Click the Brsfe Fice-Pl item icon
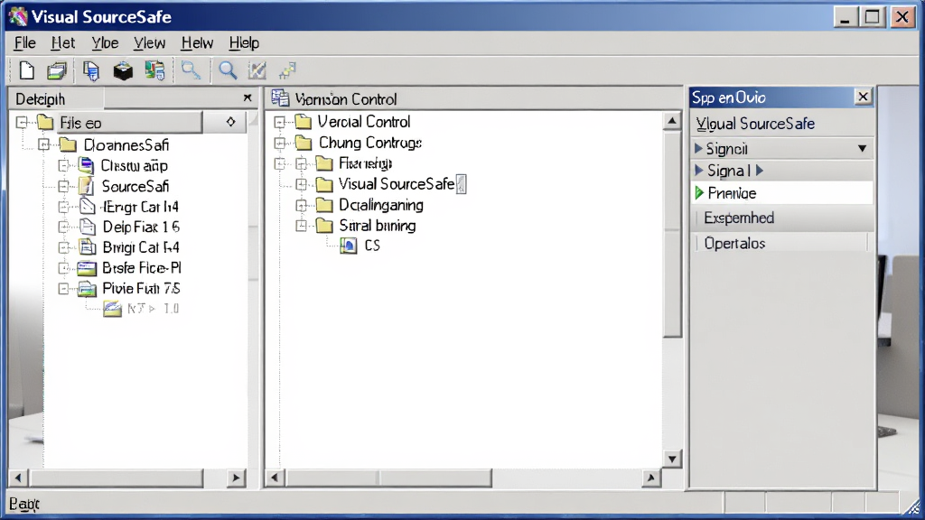This screenshot has height=520, width=925. [87, 268]
